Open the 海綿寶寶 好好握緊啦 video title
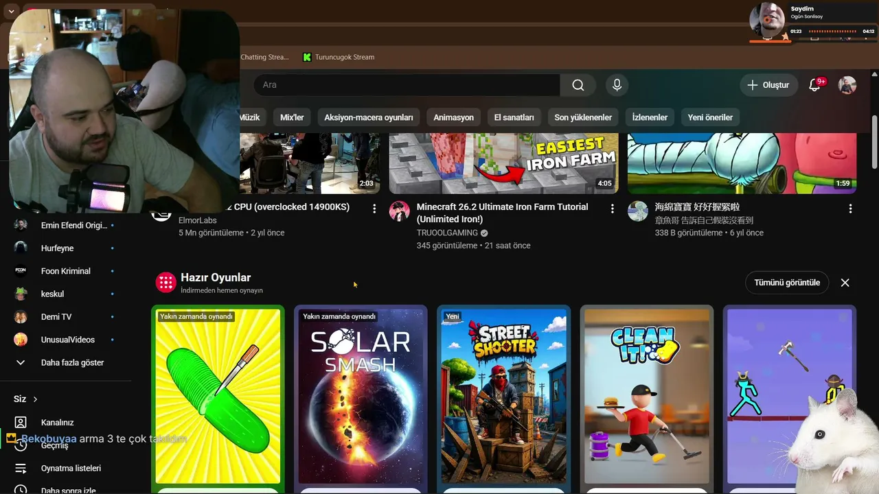Image resolution: width=879 pixels, height=494 pixels. click(x=697, y=207)
